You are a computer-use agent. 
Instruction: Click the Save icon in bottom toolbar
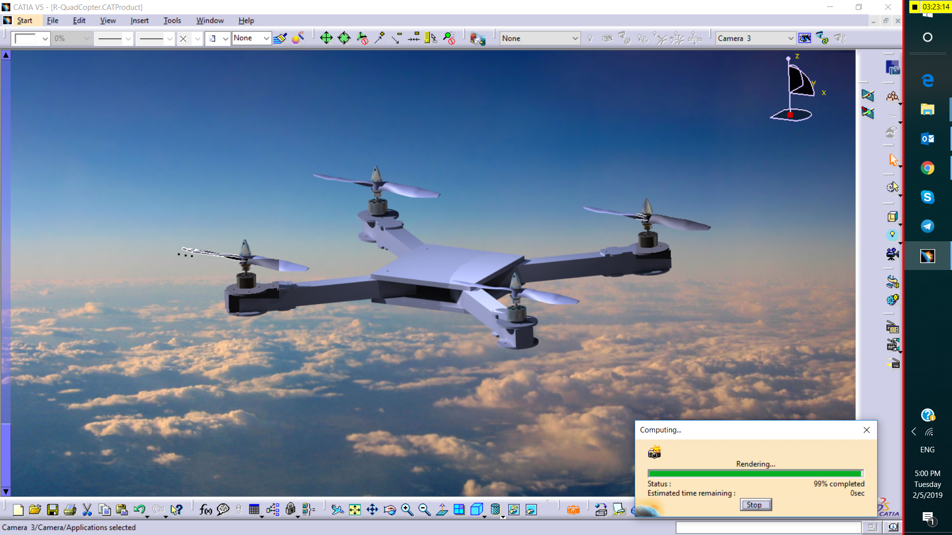point(53,510)
